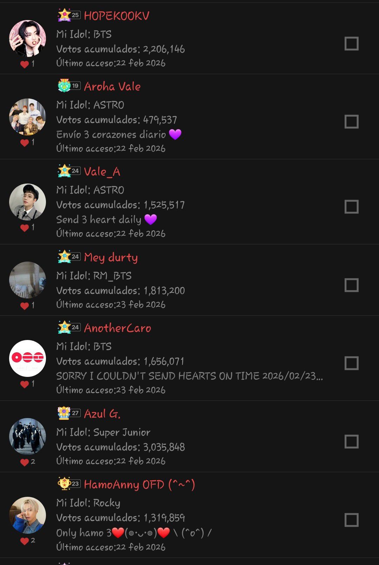Tap the red heart under HOPEKOOKV's avatar
Viewport: 379px width, 565px height.
pyautogui.click(x=24, y=64)
